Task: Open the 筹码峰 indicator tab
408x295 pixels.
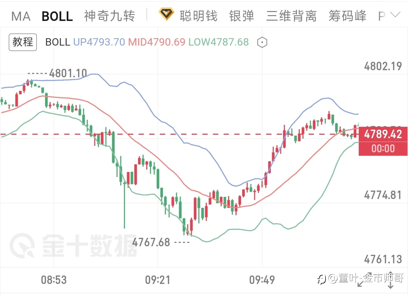Action: point(347,16)
